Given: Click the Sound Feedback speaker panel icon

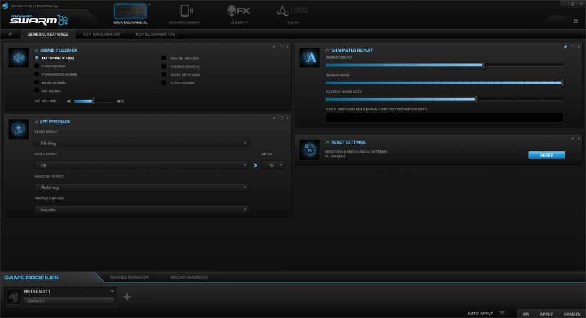Looking at the screenshot, I should pyautogui.click(x=19, y=57).
